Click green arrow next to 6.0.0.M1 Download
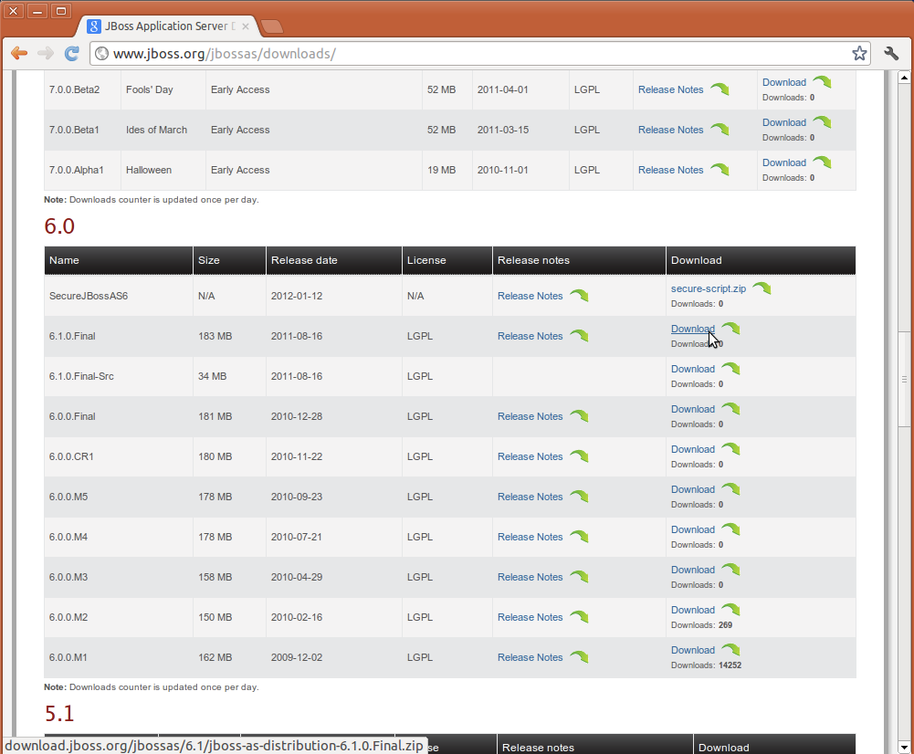The height and width of the screenshot is (754, 914). click(730, 650)
